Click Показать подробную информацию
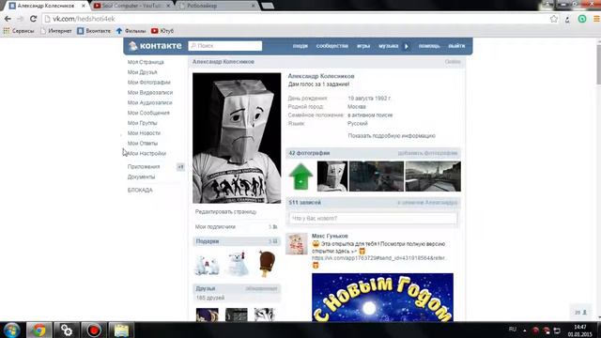 coord(392,135)
